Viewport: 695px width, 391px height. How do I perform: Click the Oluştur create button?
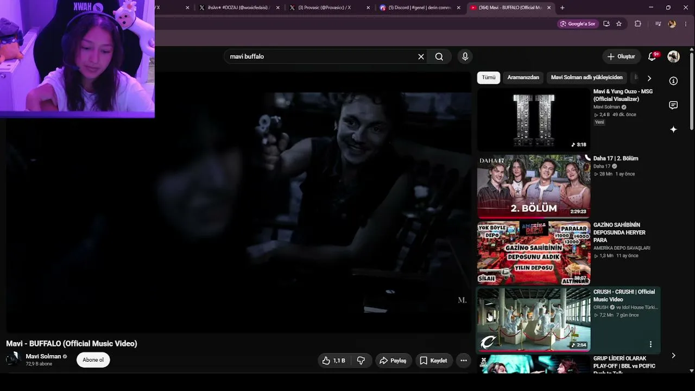pos(621,56)
